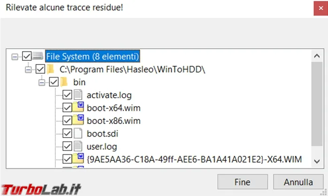
Task: Click the Annulla button
Action: [298, 182]
